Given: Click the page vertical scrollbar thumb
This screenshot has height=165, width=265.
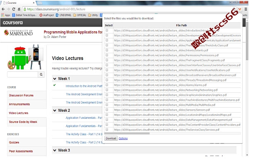Looking at the screenshot, I should pyautogui.click(x=247, y=41).
